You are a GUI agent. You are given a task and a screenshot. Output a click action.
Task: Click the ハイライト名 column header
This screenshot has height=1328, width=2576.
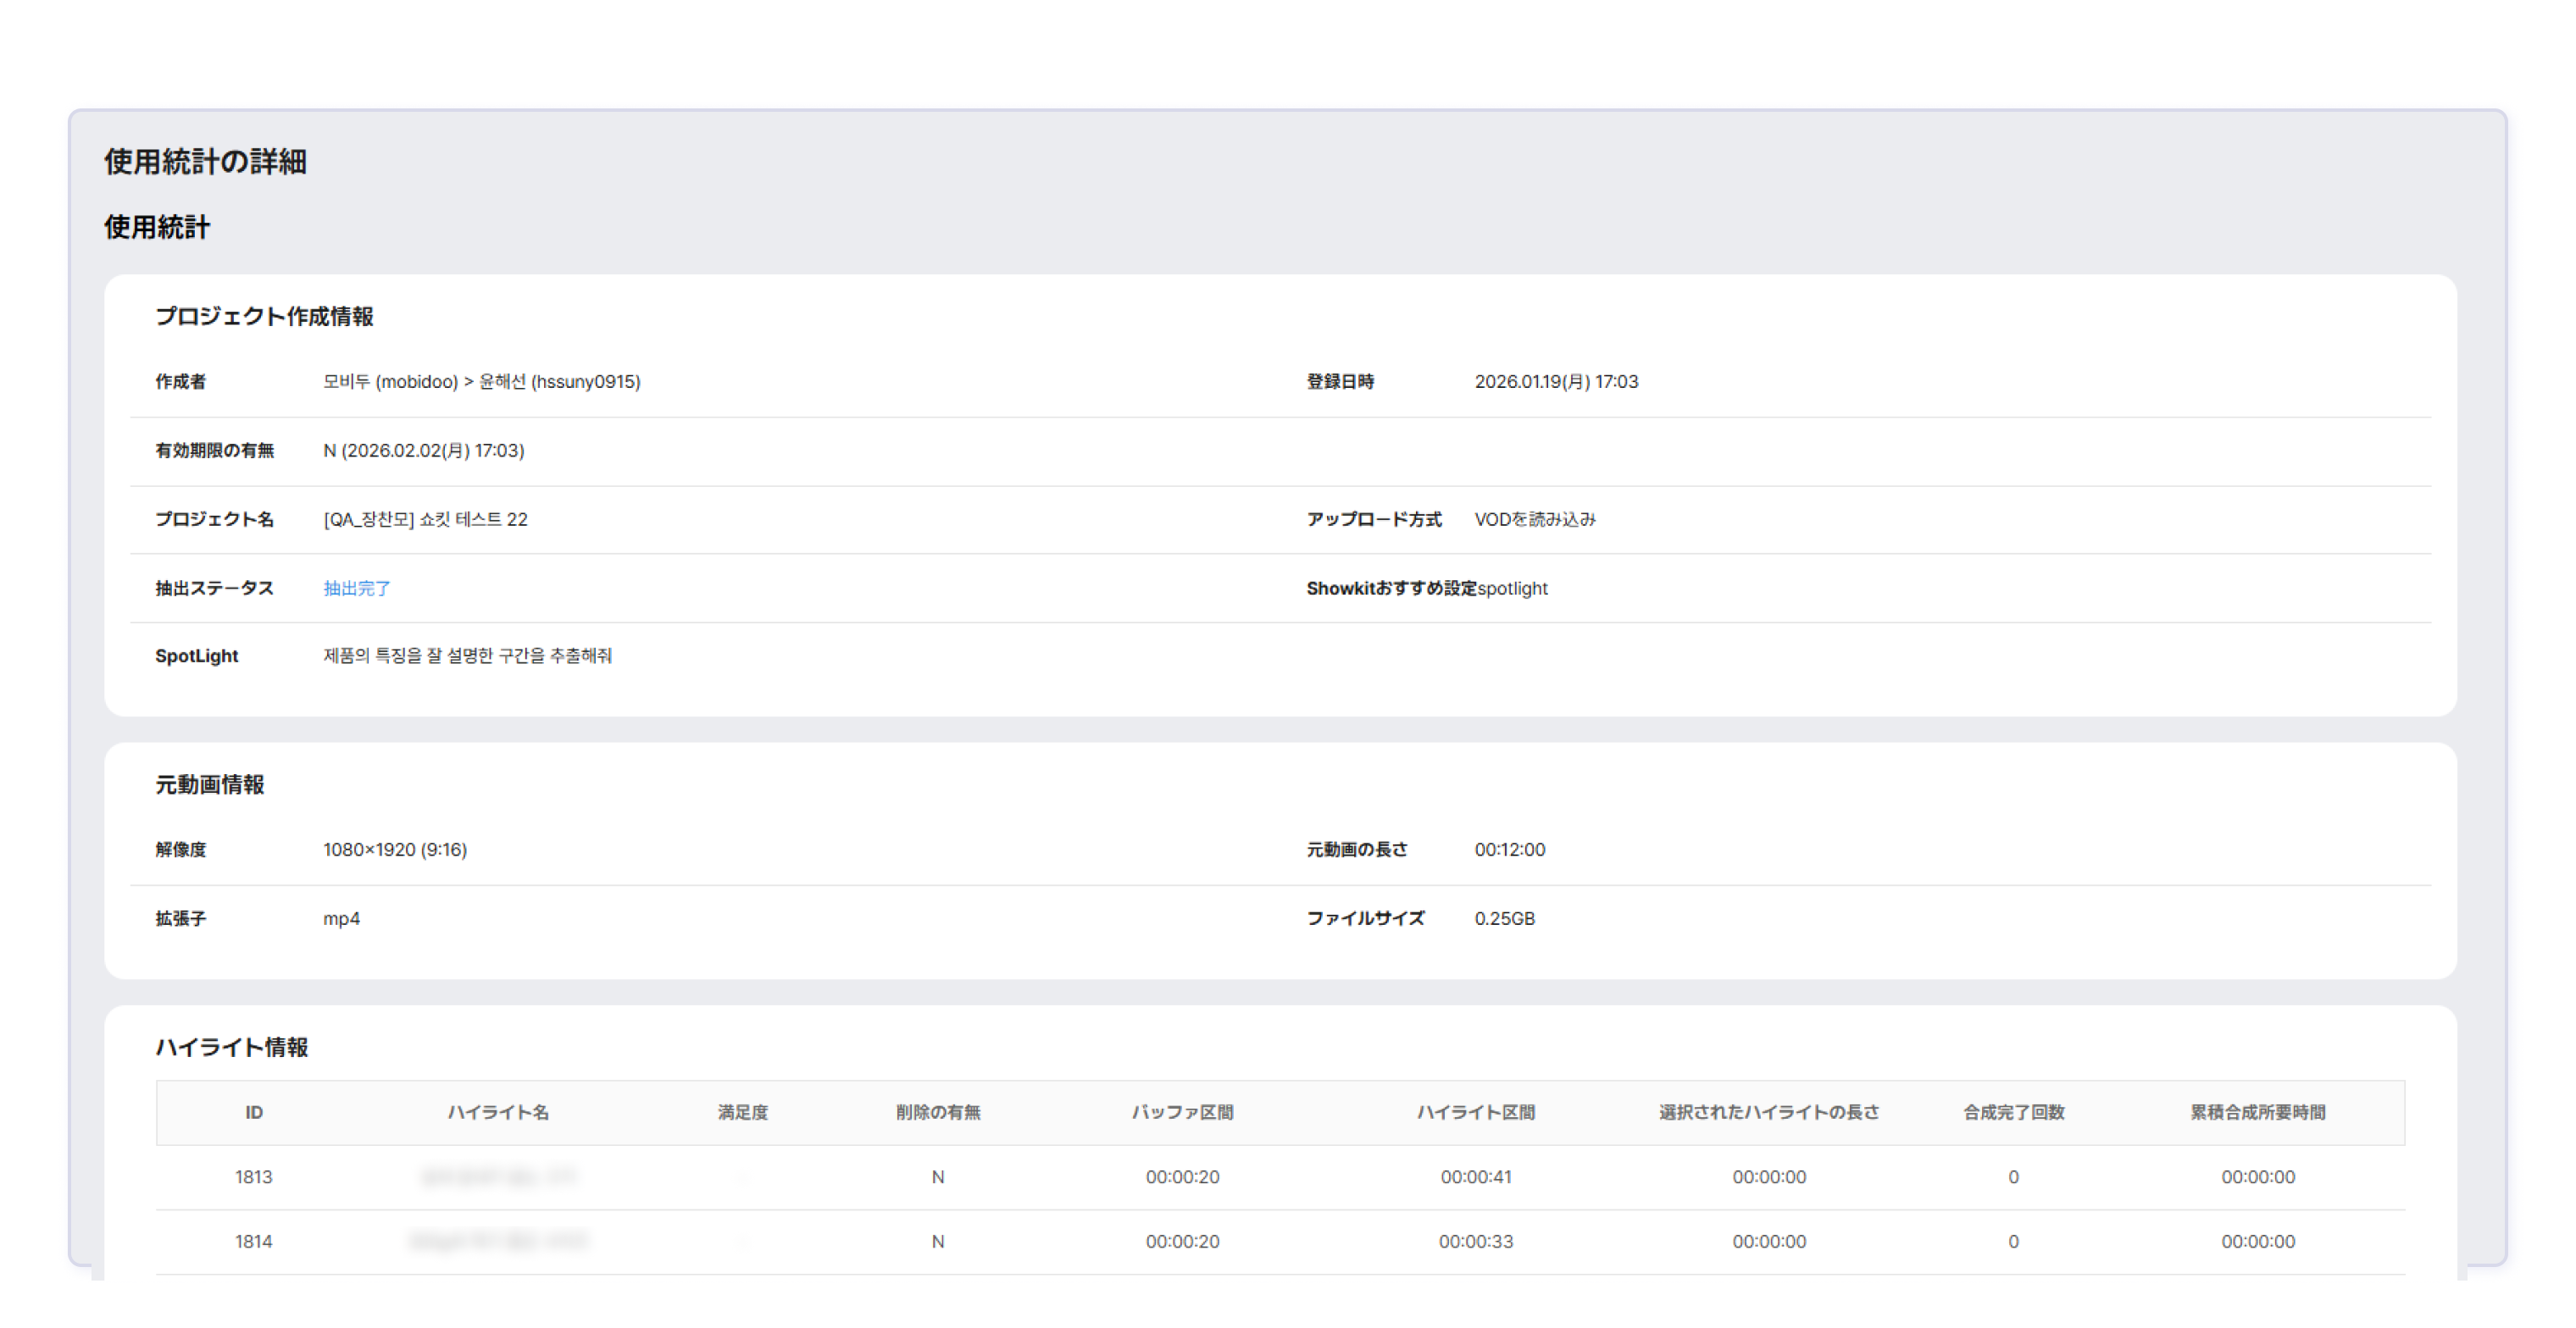click(x=497, y=1112)
